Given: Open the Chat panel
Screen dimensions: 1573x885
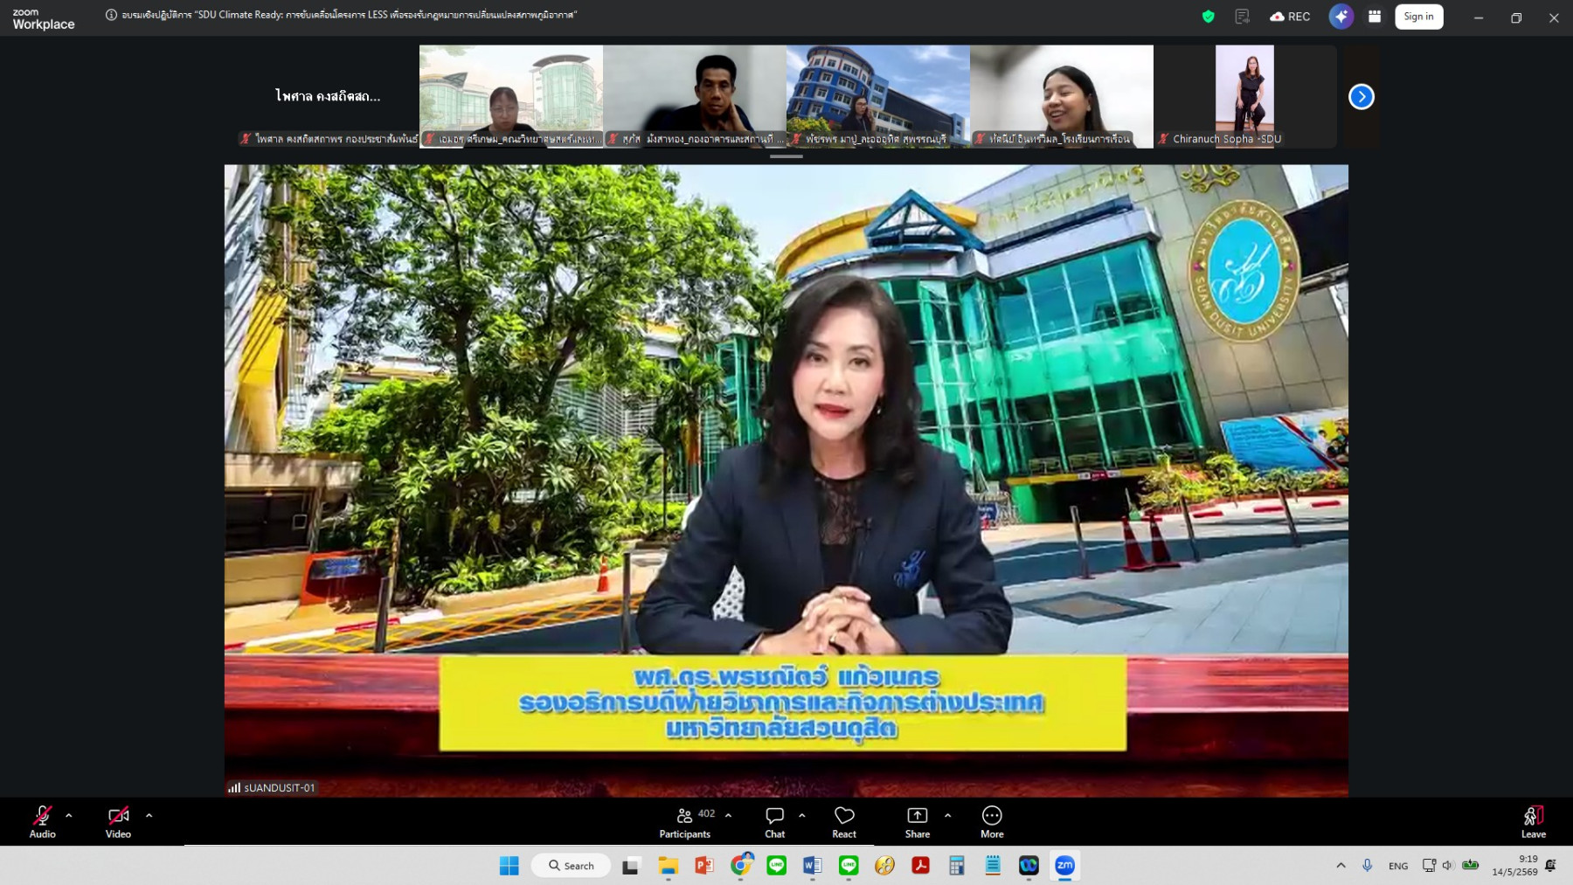Looking at the screenshot, I should point(775,821).
